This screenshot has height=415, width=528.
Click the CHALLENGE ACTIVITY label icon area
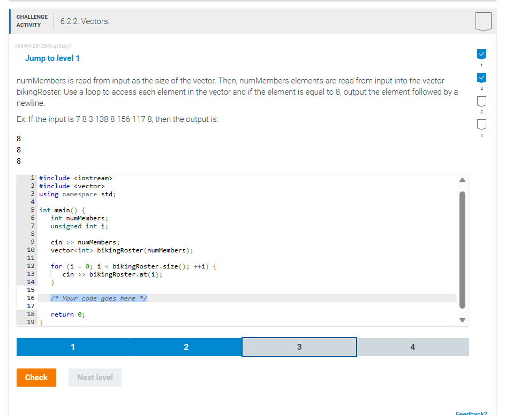32,20
